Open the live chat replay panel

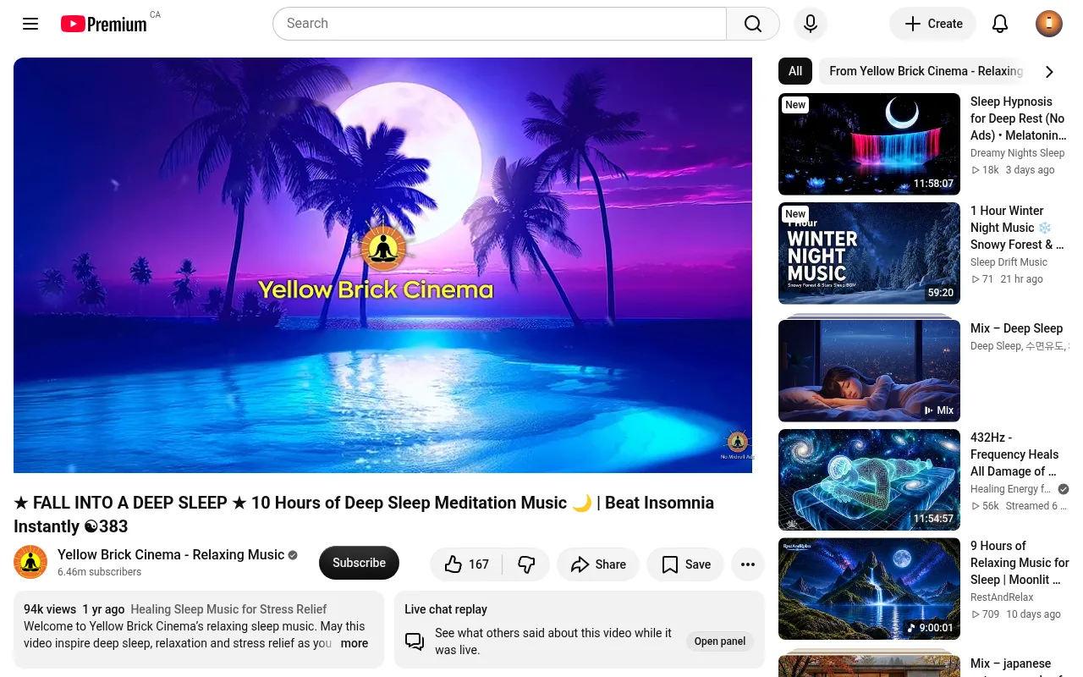click(x=720, y=641)
